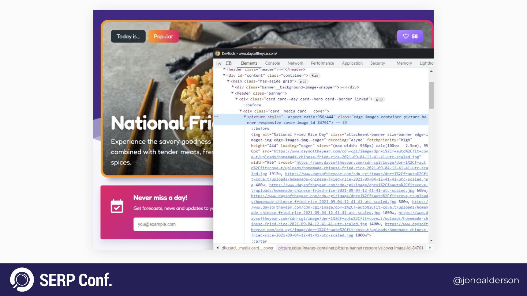Collapse the main has-aside grid node

point(228,81)
